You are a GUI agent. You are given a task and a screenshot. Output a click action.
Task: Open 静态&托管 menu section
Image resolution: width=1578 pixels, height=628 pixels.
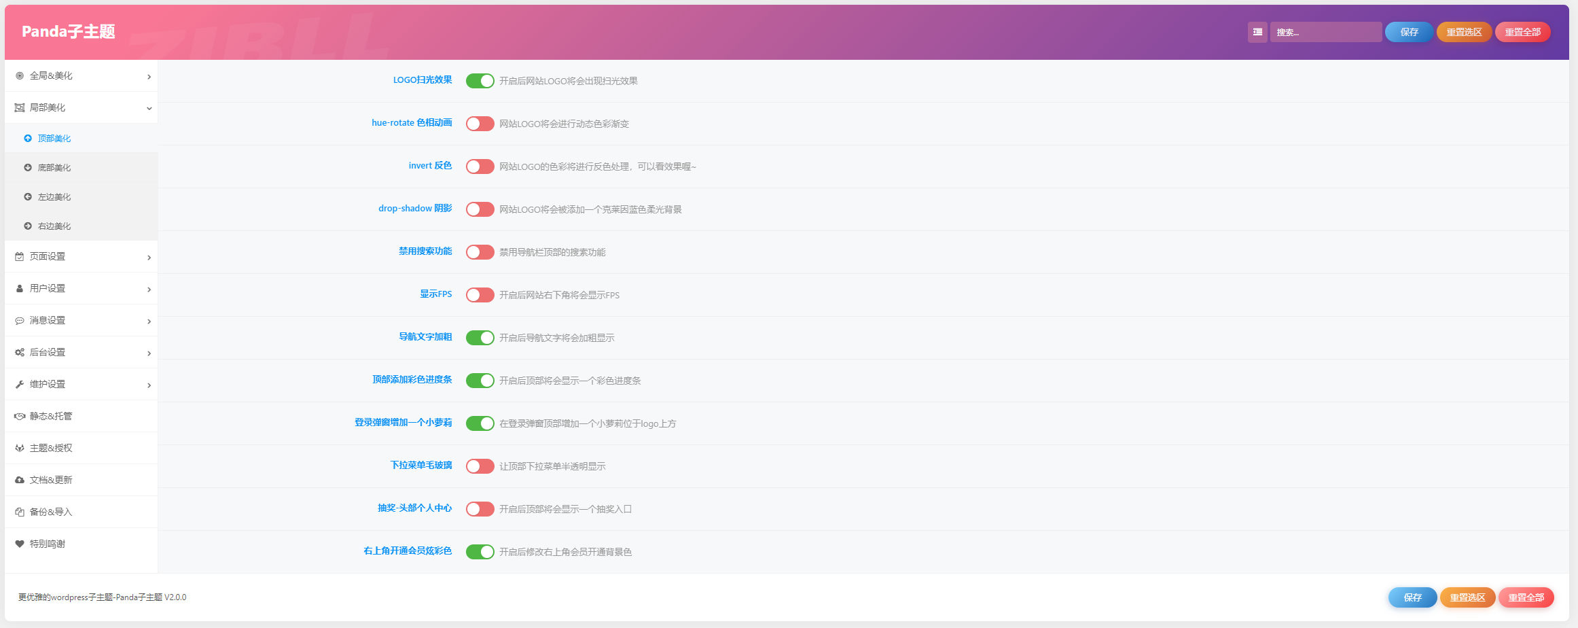82,417
